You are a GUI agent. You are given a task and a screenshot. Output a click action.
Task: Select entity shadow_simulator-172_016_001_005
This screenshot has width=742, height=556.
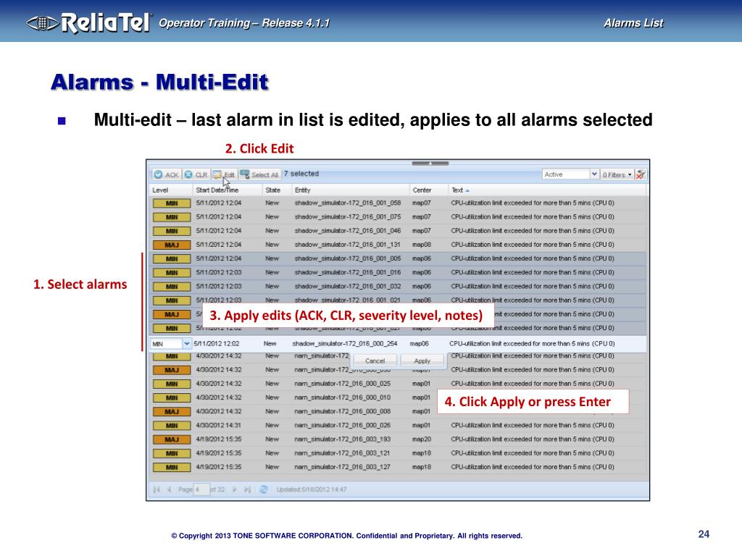coord(347,258)
